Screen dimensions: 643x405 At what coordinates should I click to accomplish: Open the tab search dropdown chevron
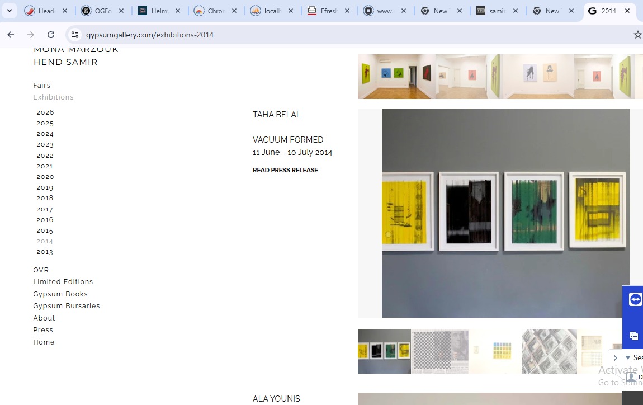coord(10,10)
